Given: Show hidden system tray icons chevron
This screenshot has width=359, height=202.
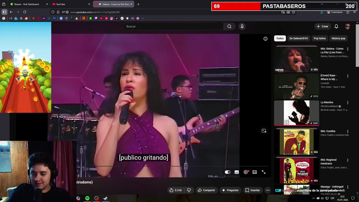Looking at the screenshot, I should (x=313, y=198).
